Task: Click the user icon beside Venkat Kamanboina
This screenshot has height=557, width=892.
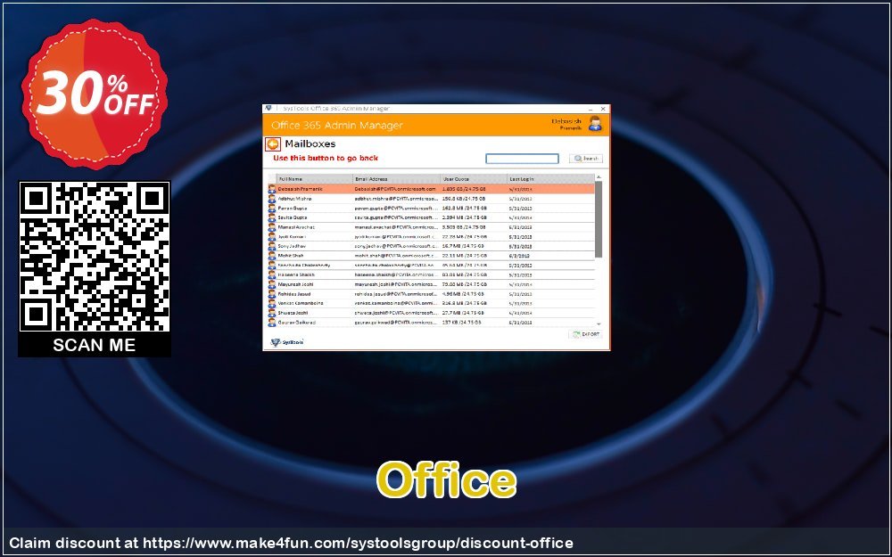Action: tap(272, 303)
